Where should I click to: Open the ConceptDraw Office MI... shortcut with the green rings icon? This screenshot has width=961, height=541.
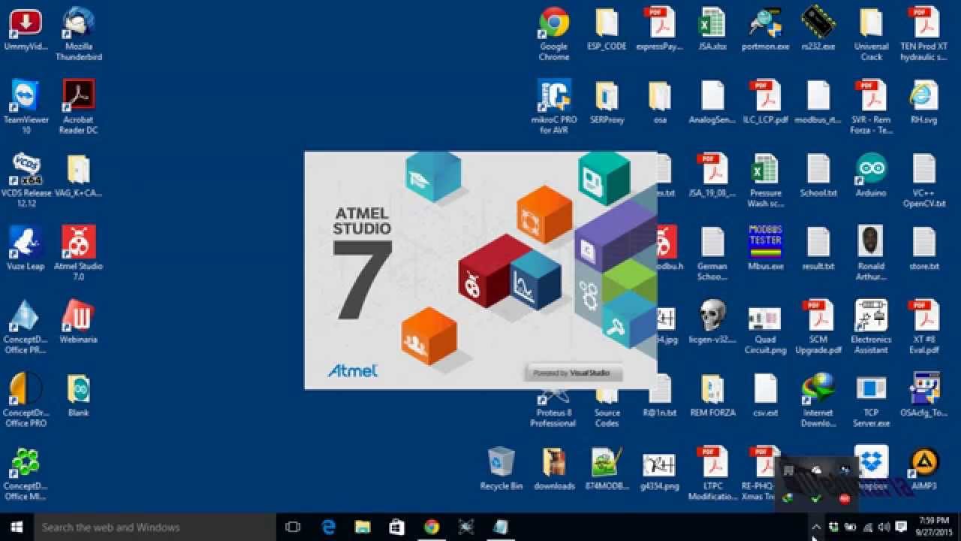[26, 473]
